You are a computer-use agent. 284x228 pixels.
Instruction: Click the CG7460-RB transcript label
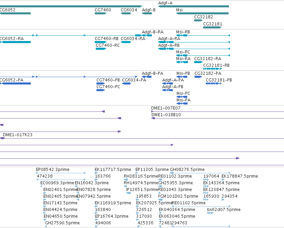coord(106,39)
